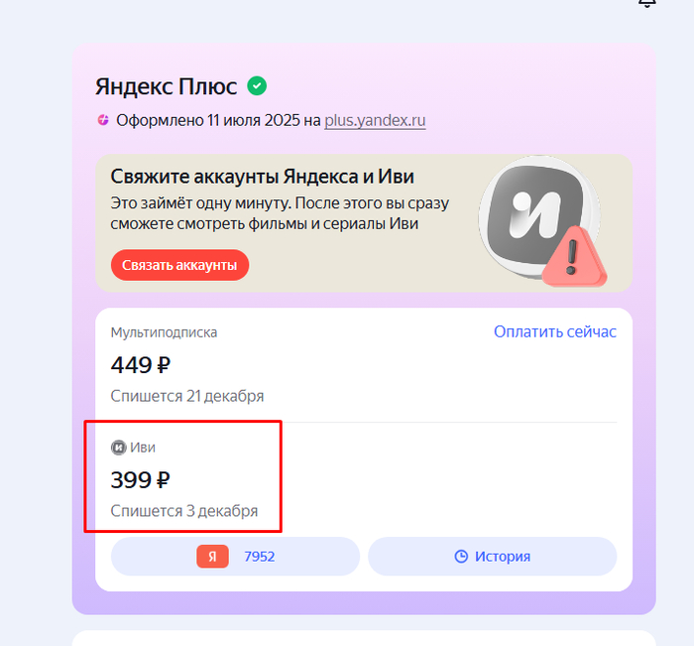
Task: Open the История payment history label
Action: [x=502, y=557]
